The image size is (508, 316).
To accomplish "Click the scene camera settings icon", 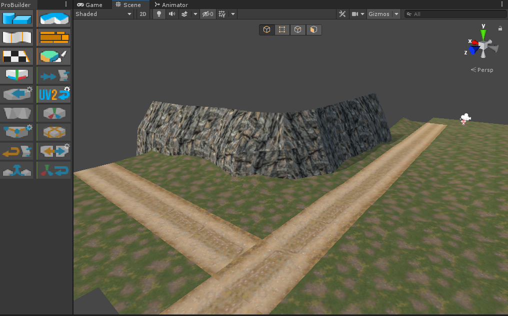I will click(355, 14).
